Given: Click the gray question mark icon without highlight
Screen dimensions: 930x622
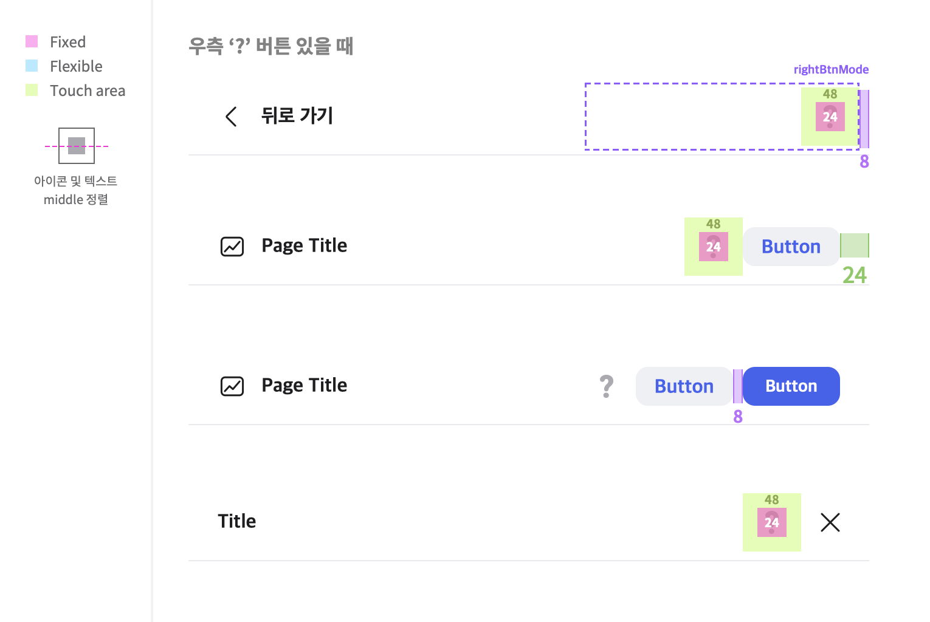Looking at the screenshot, I should (607, 386).
